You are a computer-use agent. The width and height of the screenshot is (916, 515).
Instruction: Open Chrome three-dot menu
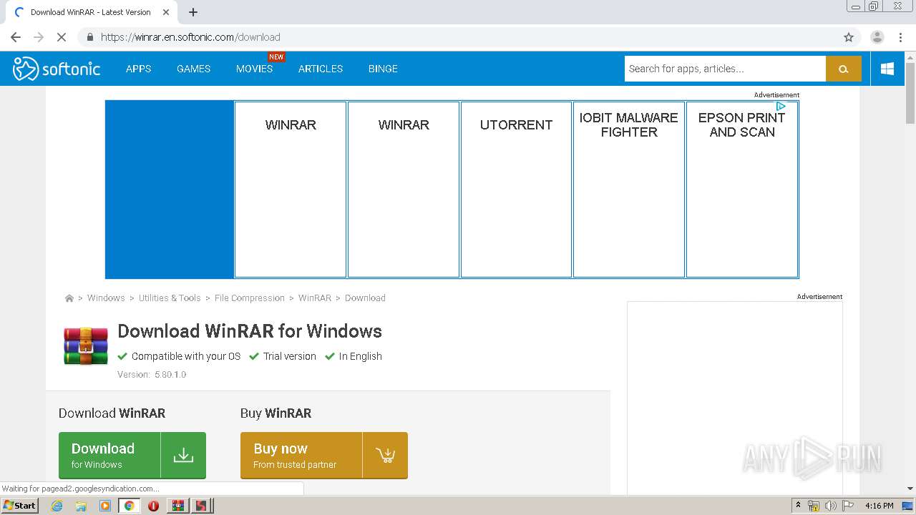(x=901, y=37)
